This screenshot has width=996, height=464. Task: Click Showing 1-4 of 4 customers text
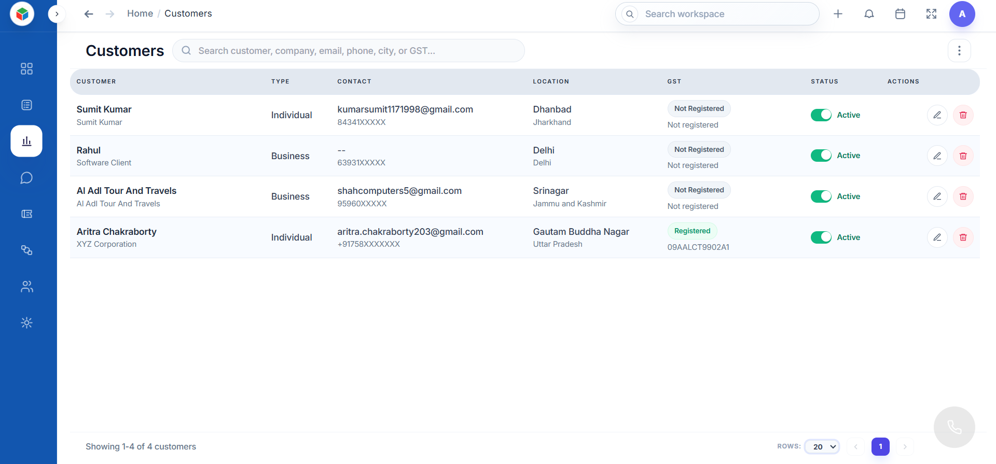tap(141, 446)
